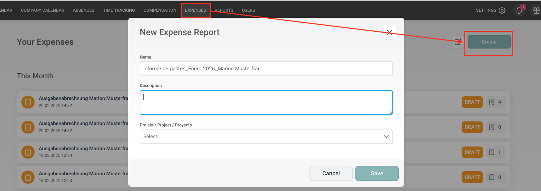Click the gift box icon
This screenshot has width=541, height=191.
pyautogui.click(x=536, y=10)
